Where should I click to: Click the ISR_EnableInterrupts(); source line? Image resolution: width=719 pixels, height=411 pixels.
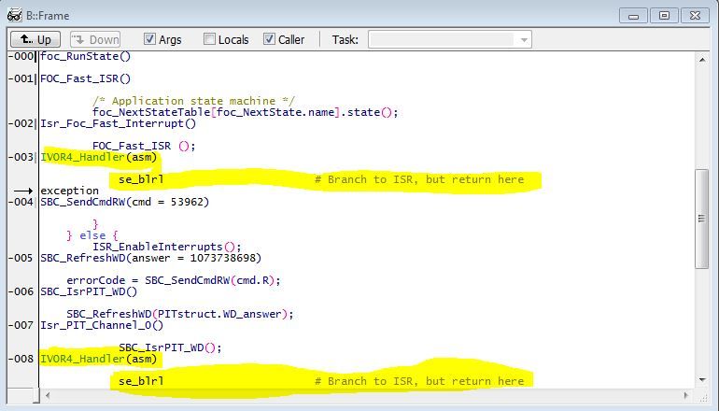167,247
